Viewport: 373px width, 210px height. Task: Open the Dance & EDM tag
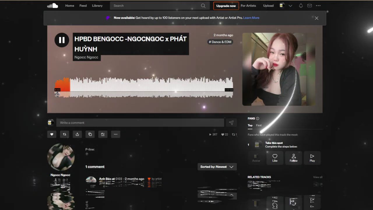(x=220, y=42)
